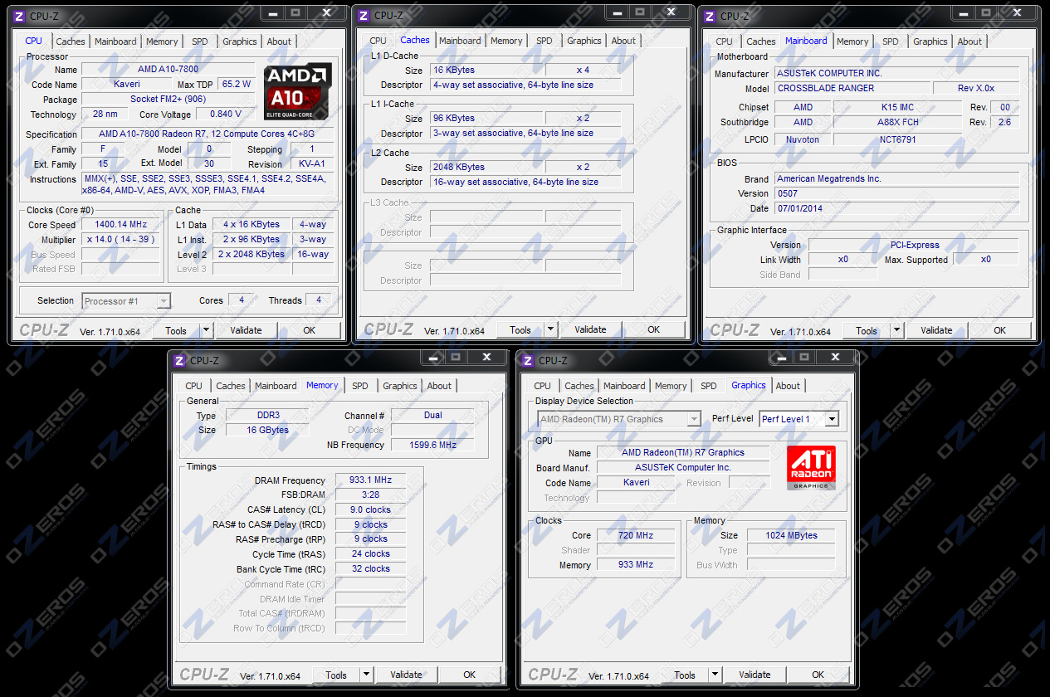Click the DRAM Frequency 933.1 MHz value

(x=370, y=480)
